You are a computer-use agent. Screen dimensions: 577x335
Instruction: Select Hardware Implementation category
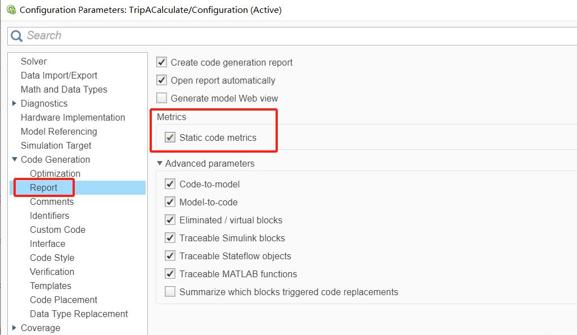(x=73, y=117)
